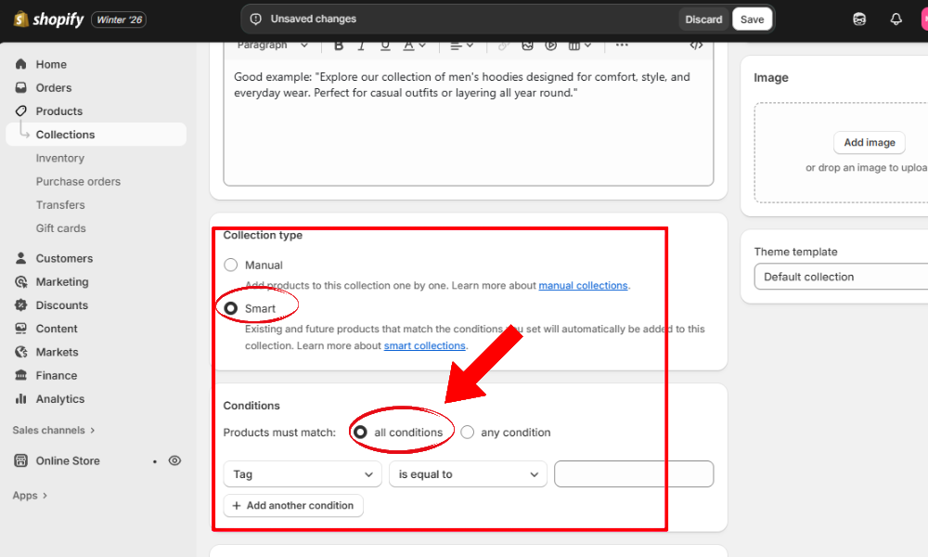This screenshot has height=557, width=928.
Task: Click the Online Store eye icon
Action: pyautogui.click(x=174, y=460)
